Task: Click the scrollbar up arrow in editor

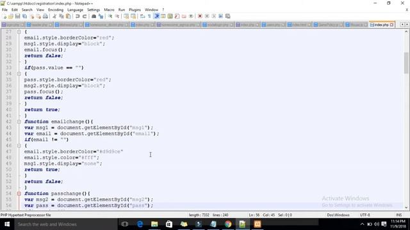Action: (x=406, y=31)
